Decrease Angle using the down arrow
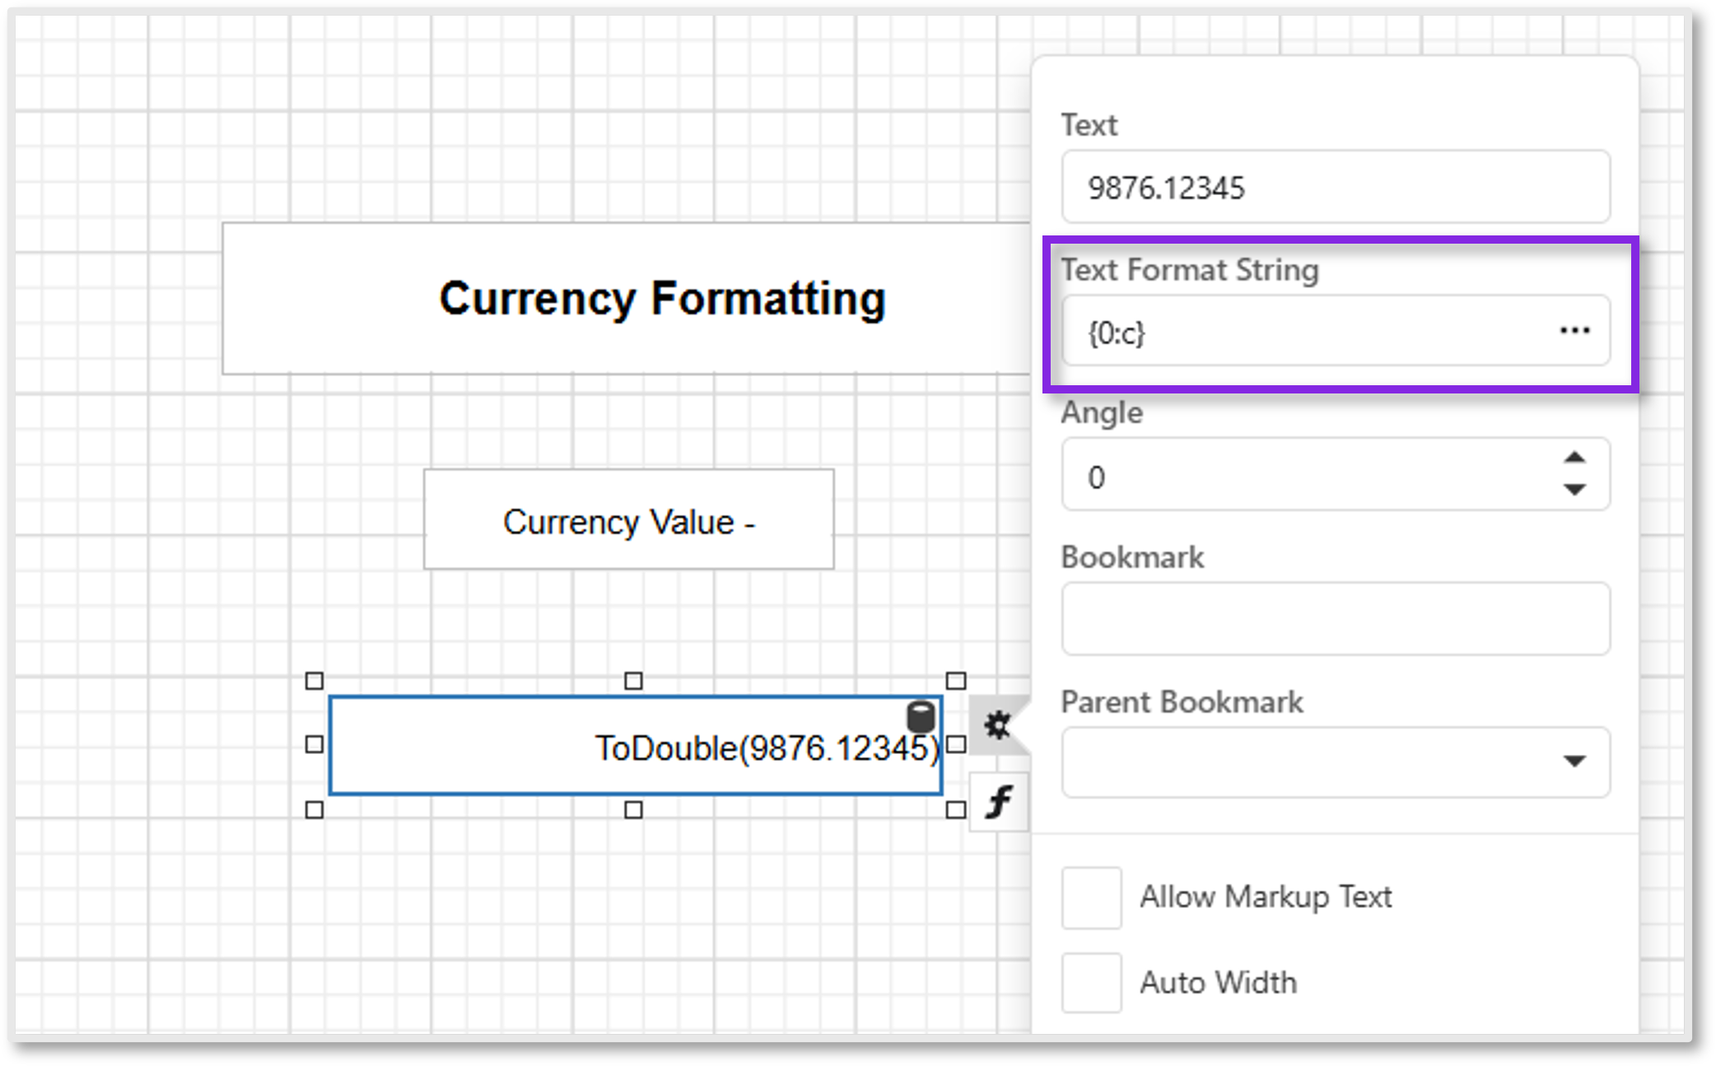The height and width of the screenshot is (1066, 1716). [x=1574, y=491]
